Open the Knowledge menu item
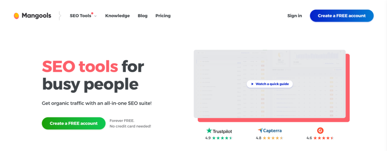This screenshot has width=387, height=151. 117,16
